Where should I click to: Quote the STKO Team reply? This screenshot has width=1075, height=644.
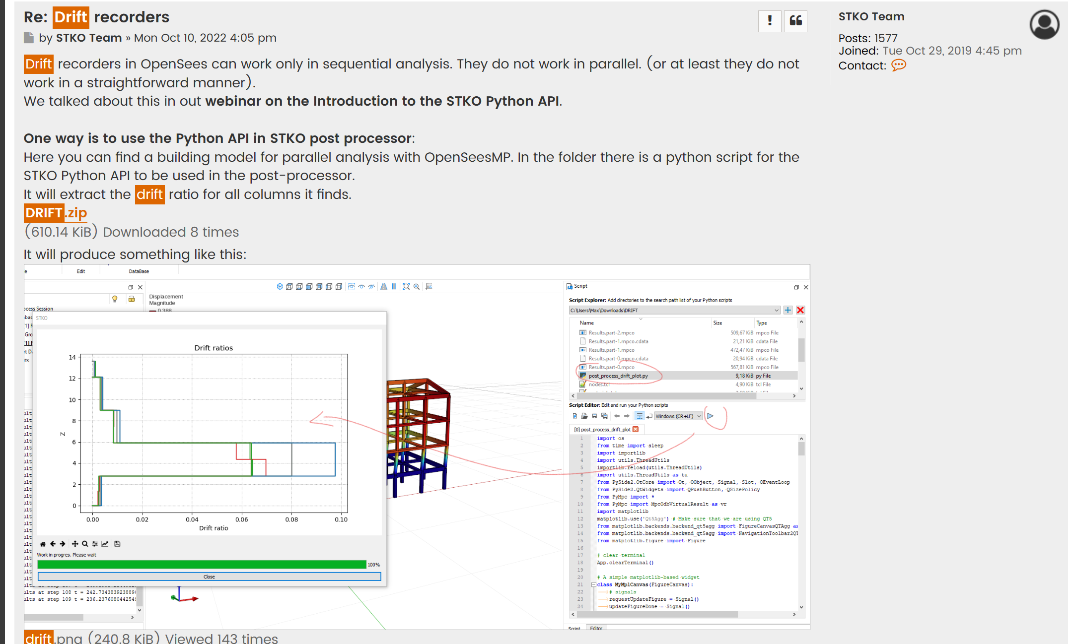coord(795,21)
